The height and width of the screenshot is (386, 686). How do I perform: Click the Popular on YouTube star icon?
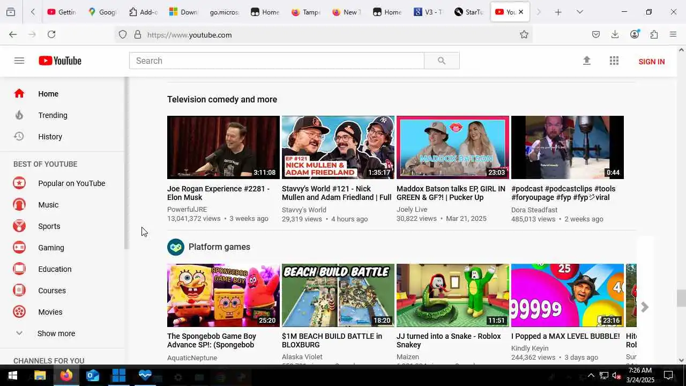(x=19, y=183)
